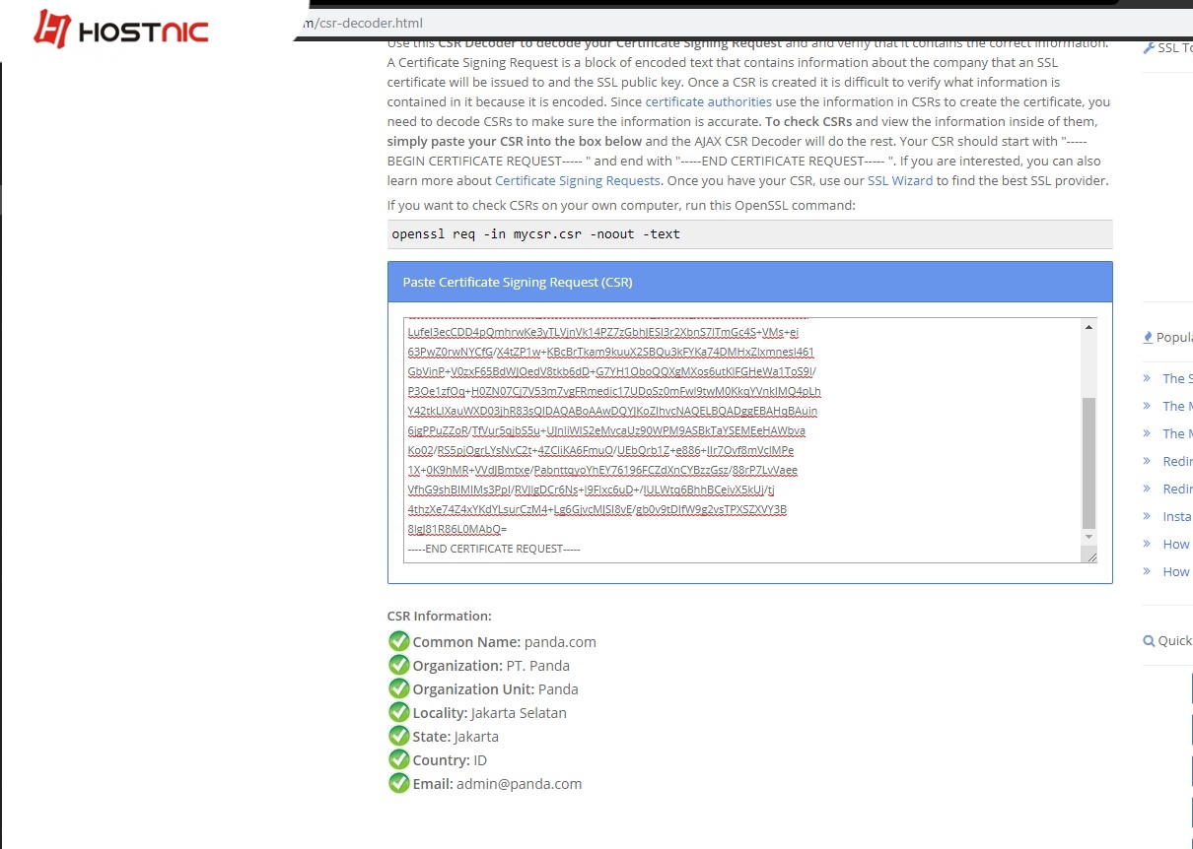The height and width of the screenshot is (849, 1193).
Task: Click the green checkmark beside Locality
Action: (x=398, y=711)
